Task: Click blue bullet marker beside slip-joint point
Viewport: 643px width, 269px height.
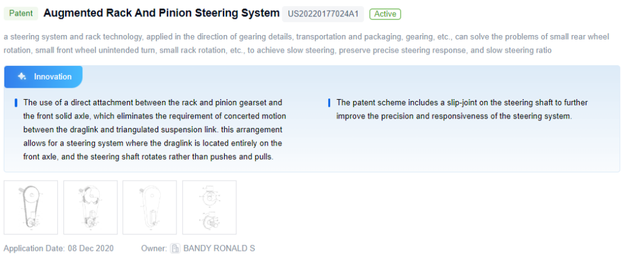Action: pyautogui.click(x=329, y=102)
